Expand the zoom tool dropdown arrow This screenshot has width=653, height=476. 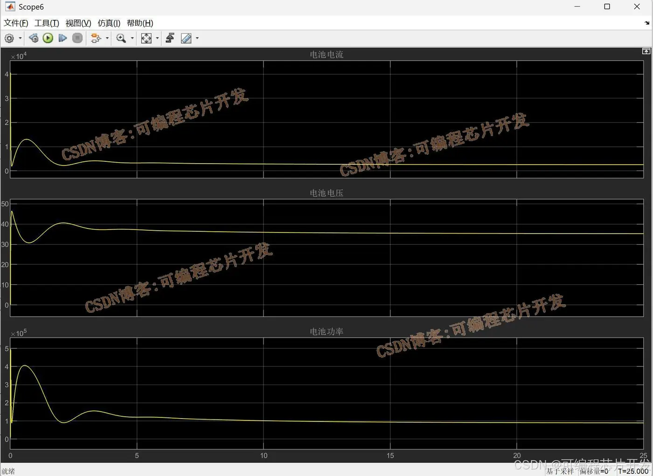(132, 38)
